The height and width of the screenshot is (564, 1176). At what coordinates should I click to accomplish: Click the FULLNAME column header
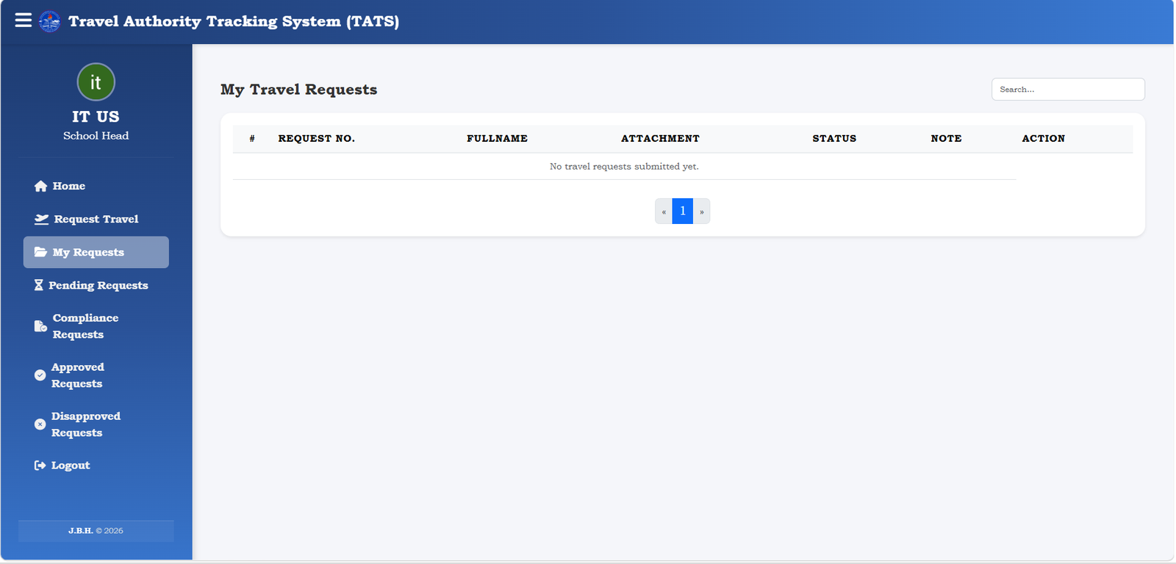coord(498,139)
